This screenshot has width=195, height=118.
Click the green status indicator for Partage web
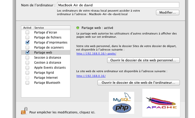[x=78, y=28]
